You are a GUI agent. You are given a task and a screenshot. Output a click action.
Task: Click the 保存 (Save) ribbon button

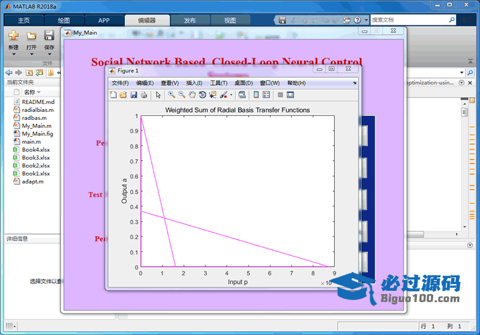click(x=49, y=40)
